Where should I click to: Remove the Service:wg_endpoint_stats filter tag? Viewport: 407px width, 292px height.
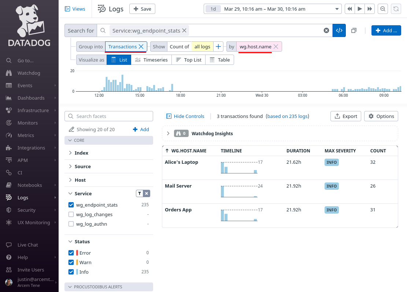click(184, 30)
